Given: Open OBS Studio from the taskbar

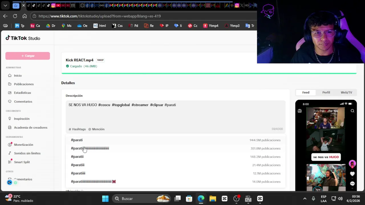Looking at the screenshot, I should 236,198.
